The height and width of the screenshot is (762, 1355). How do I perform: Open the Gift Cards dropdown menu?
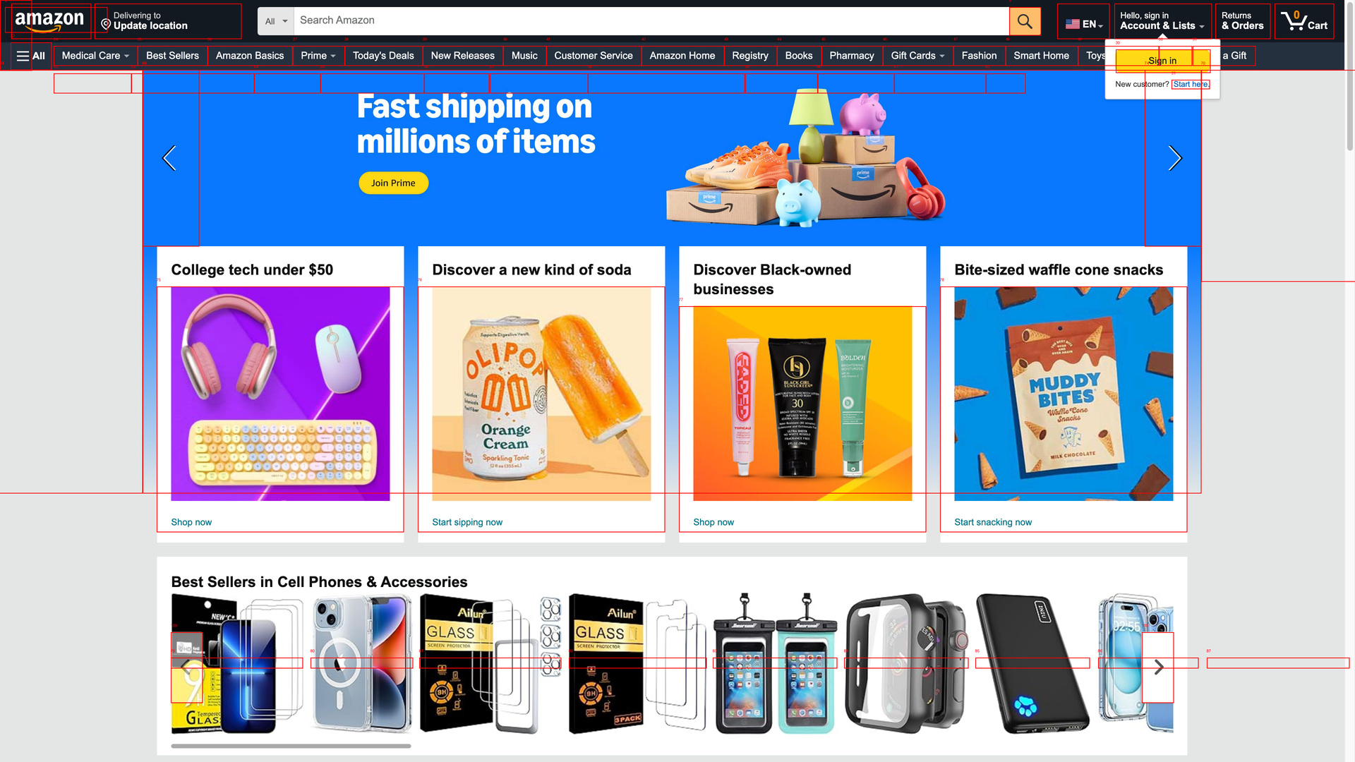[917, 56]
